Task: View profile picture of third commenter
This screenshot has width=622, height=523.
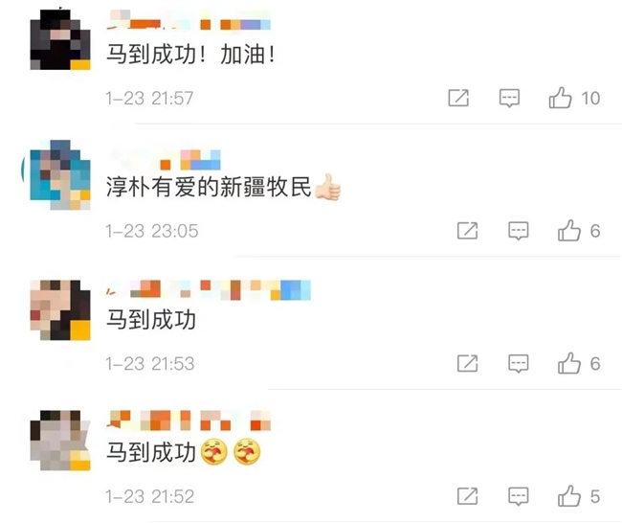Action: (60, 310)
